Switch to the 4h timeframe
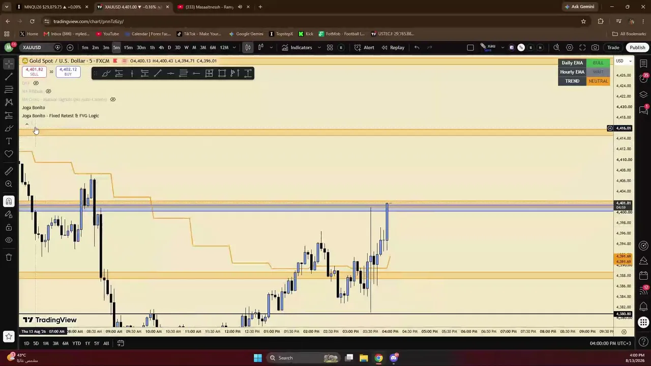651x366 pixels. coord(161,47)
